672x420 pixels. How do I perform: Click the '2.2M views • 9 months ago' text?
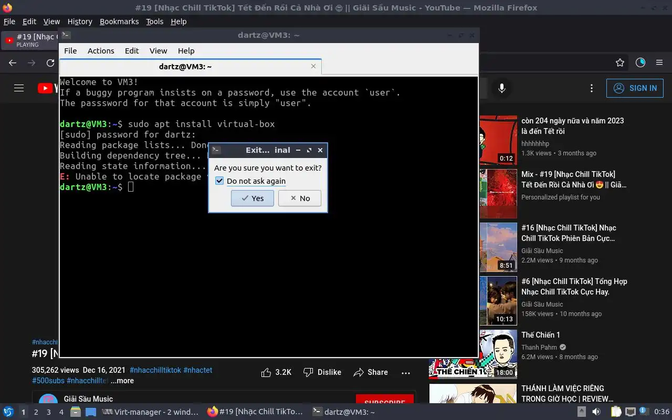(560, 260)
